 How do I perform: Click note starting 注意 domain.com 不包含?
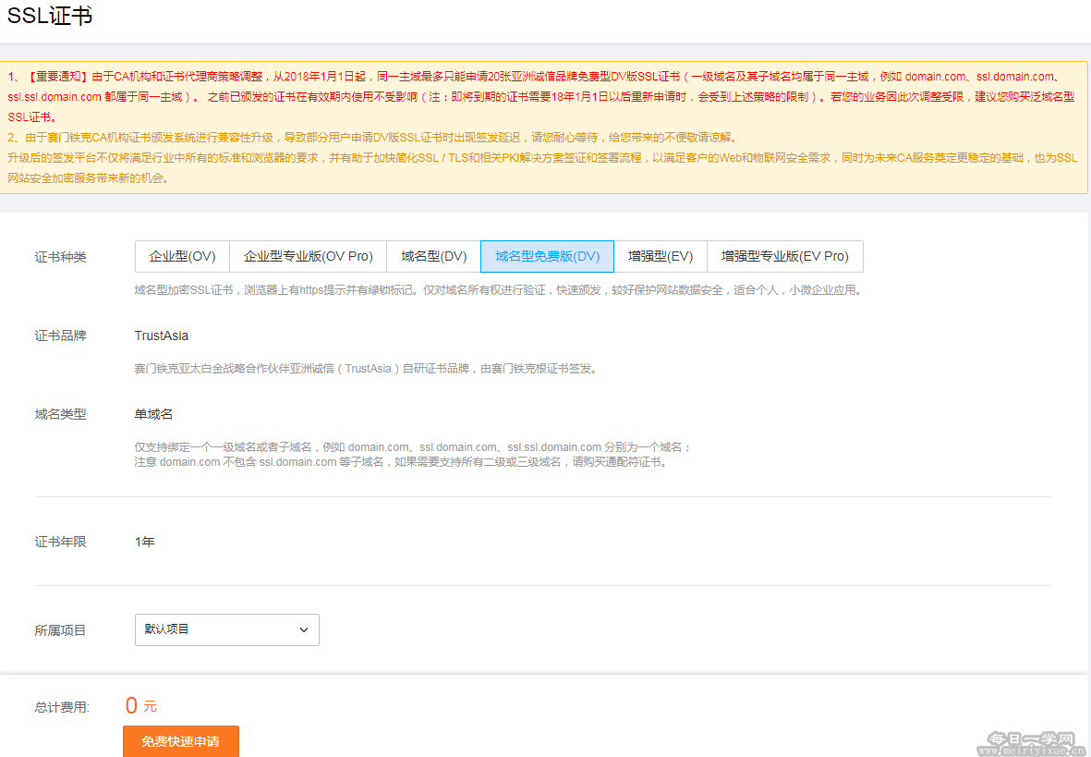pyautogui.click(x=402, y=462)
